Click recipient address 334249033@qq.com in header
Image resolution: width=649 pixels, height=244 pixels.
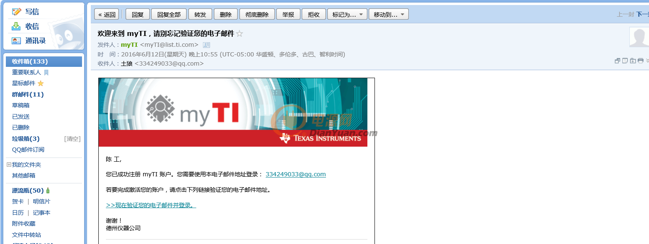(x=169, y=64)
